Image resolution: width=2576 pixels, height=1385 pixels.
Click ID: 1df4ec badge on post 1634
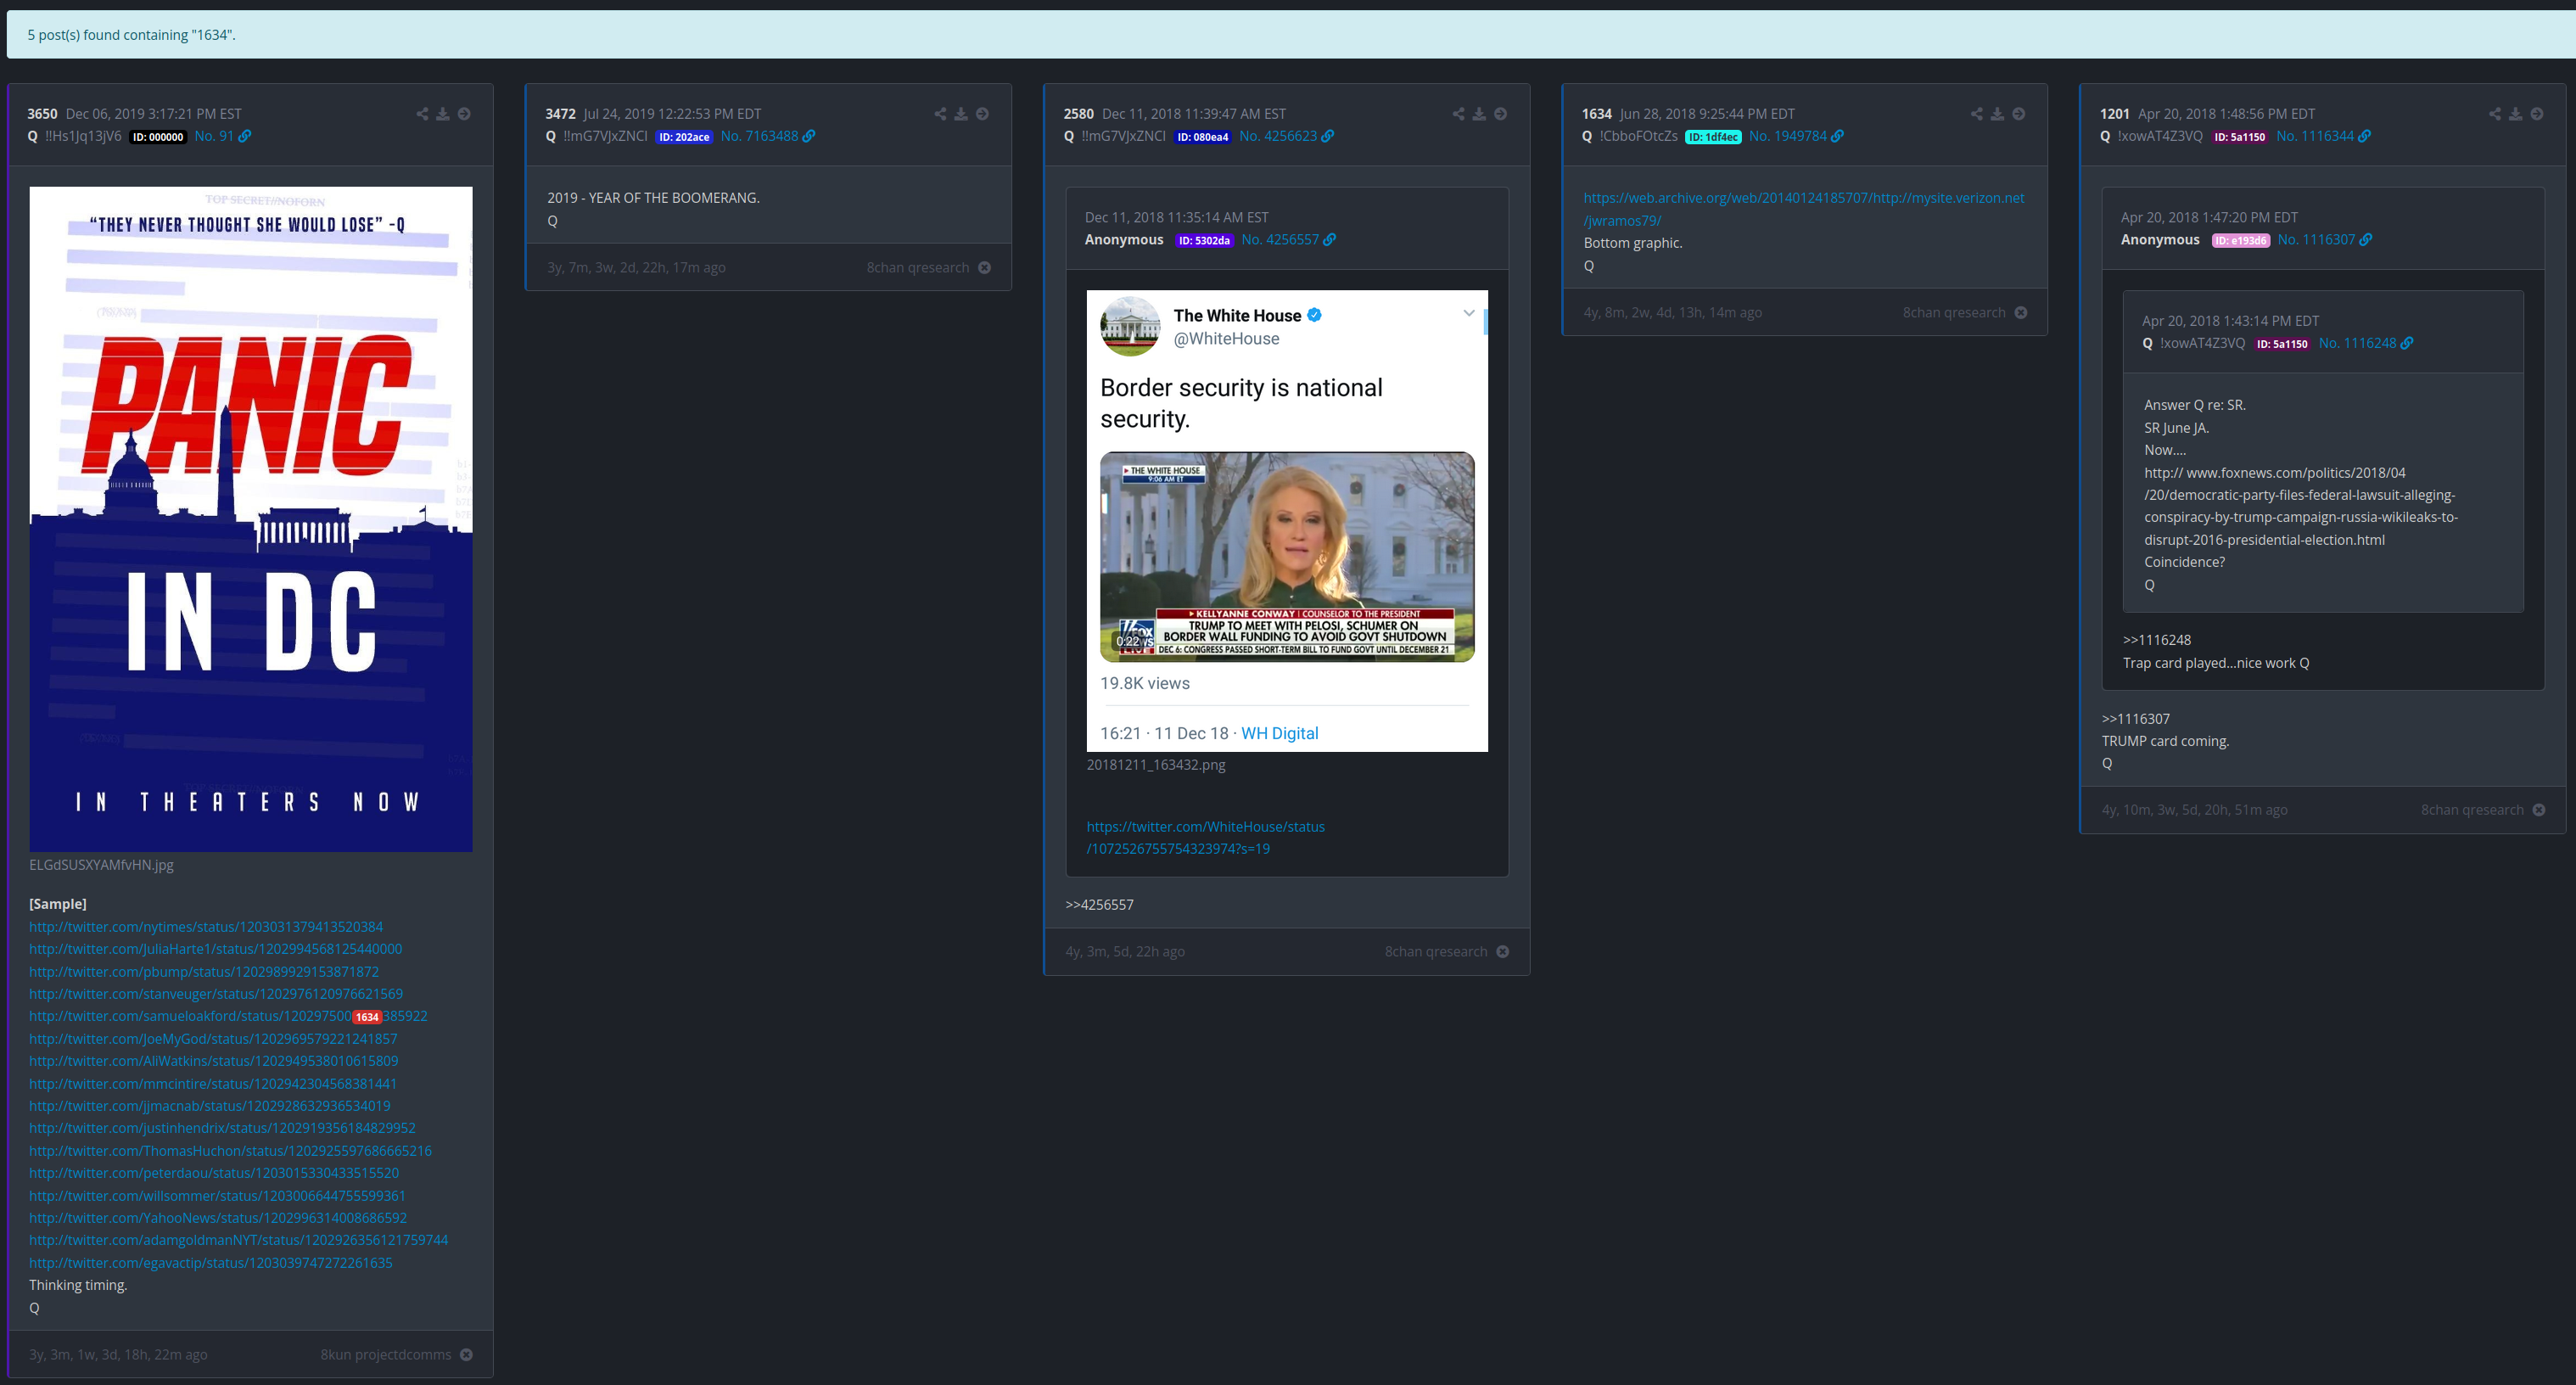1713,137
